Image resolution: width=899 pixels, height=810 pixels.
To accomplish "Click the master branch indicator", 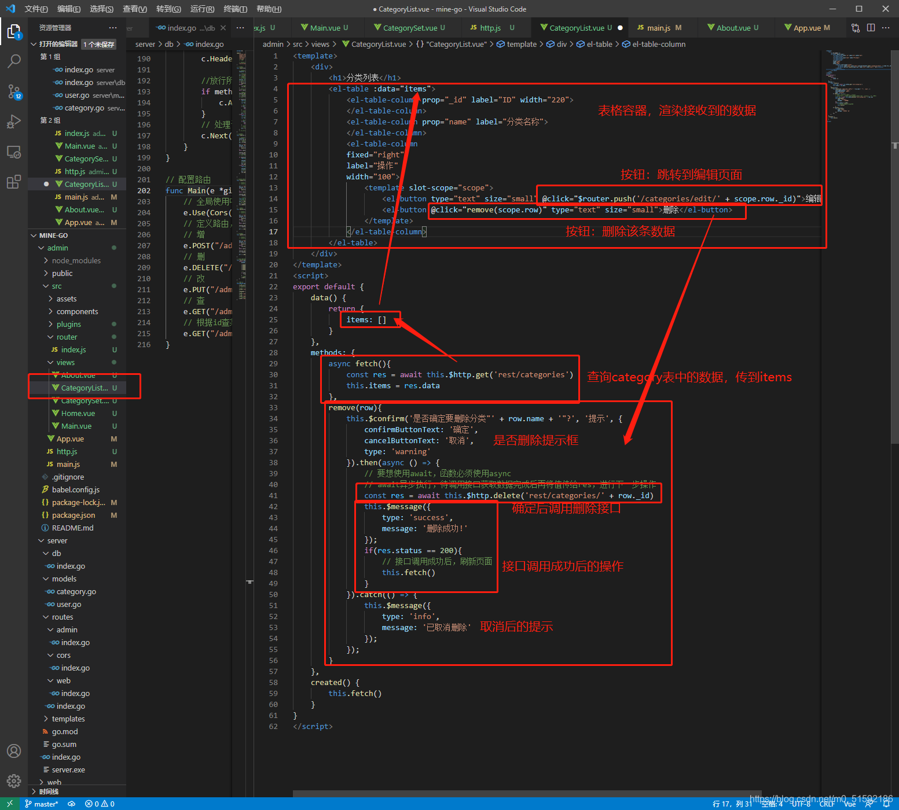I will tap(42, 804).
